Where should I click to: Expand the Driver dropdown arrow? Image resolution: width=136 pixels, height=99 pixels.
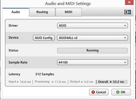(125, 26)
